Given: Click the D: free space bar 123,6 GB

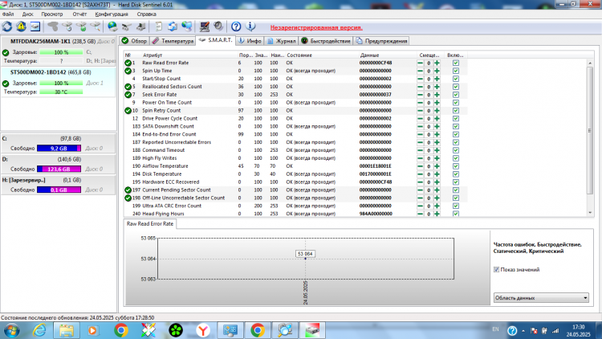Looking at the screenshot, I should click(59, 169).
